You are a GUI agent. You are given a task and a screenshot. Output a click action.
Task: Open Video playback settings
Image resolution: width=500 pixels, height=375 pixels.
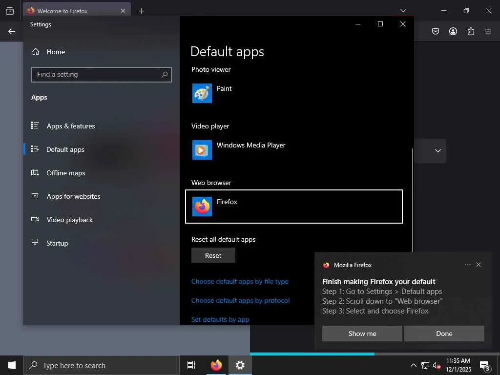coord(62,220)
